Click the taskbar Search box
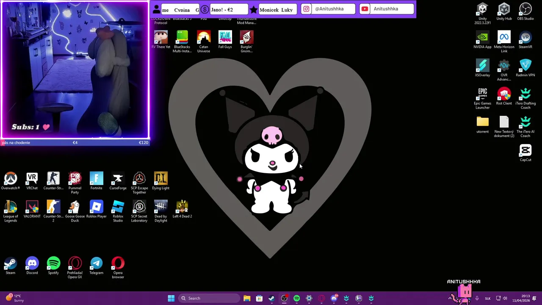The image size is (542, 305). coord(209,298)
